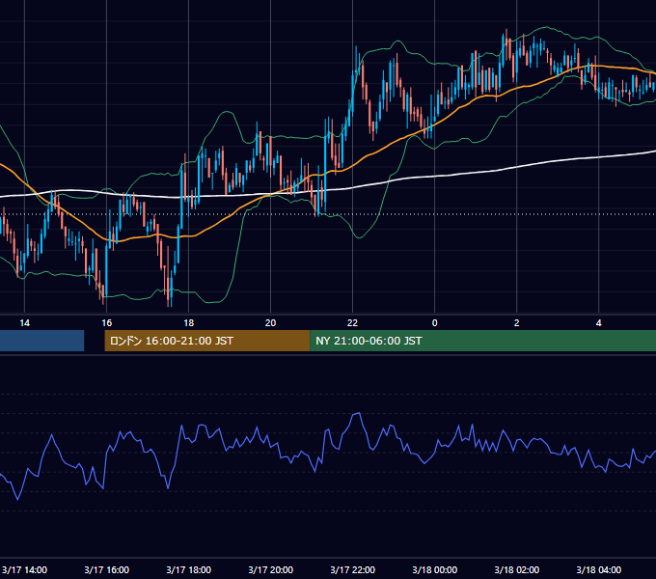Viewport: 656px width, 579px height.
Task: Click the 3/17 18:00 time label
Action: point(189,569)
